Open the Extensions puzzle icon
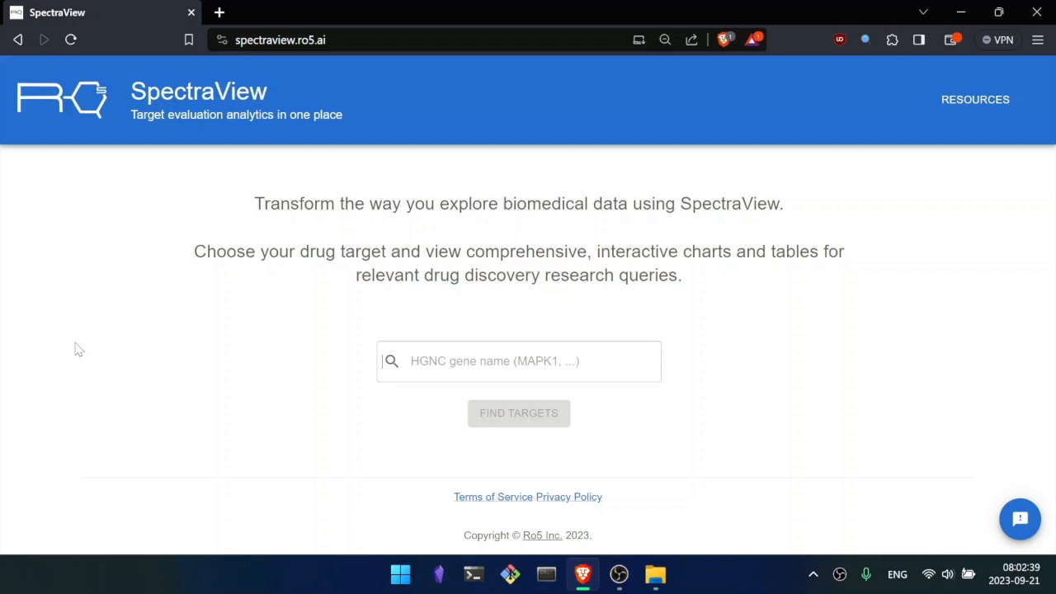Image resolution: width=1056 pixels, height=594 pixels. pyautogui.click(x=892, y=40)
